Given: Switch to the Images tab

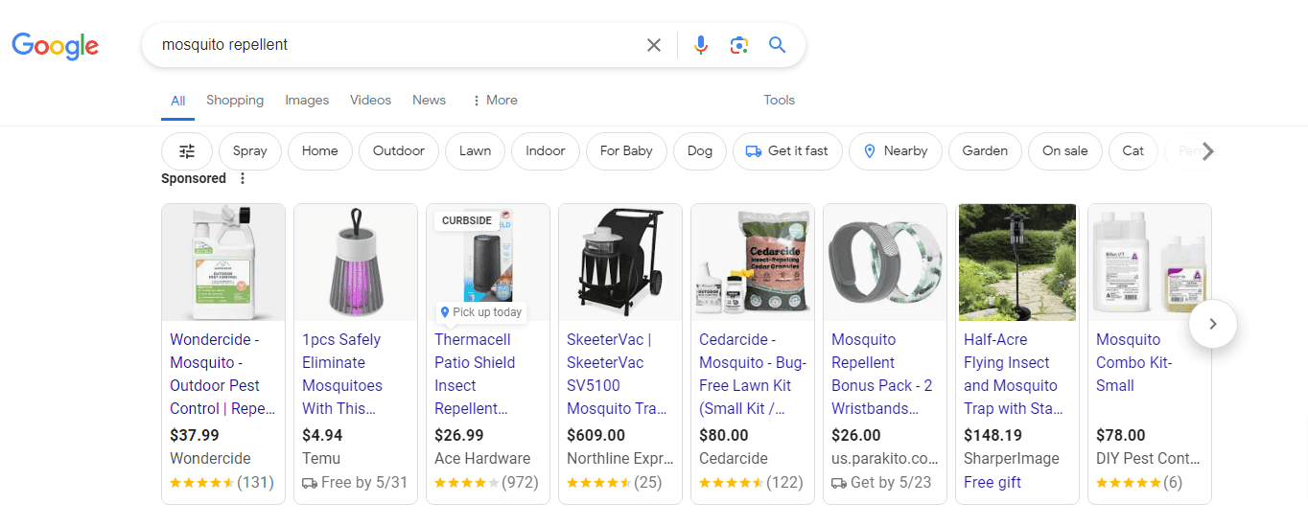Looking at the screenshot, I should click(307, 100).
